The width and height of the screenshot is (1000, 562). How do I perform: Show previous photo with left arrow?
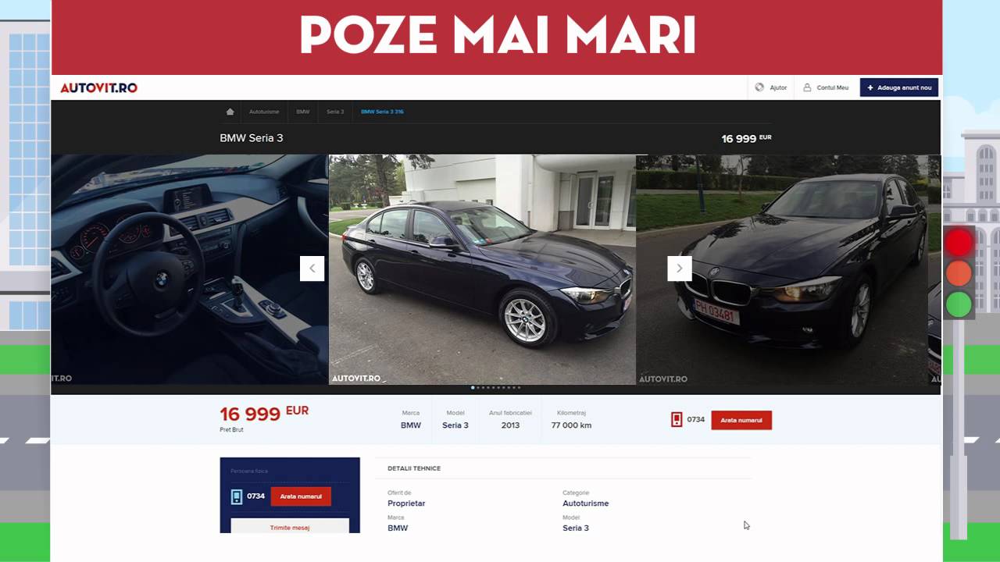point(312,269)
